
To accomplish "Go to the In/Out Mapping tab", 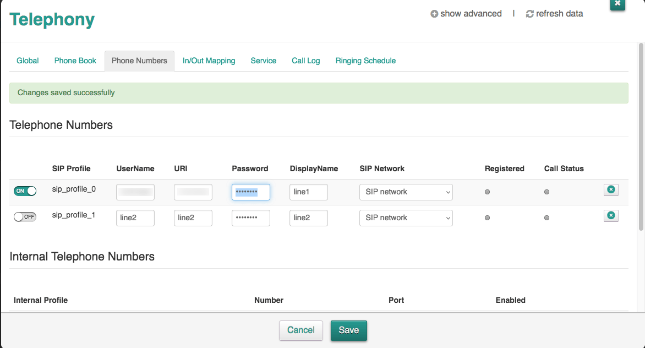I will click(x=209, y=61).
